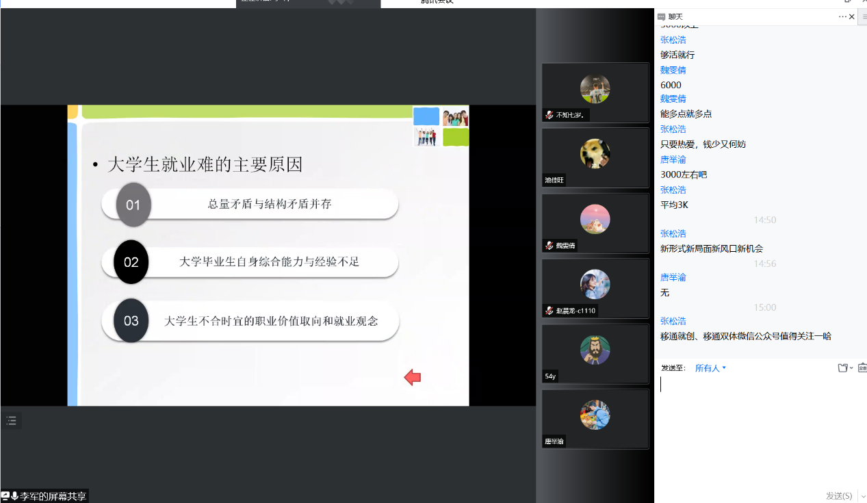Click the muted mic icon on 魏雯倩 tile

(549, 245)
